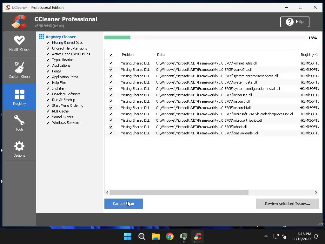
Task: Click the scroll-left arrow of results list
Action: click(107, 192)
